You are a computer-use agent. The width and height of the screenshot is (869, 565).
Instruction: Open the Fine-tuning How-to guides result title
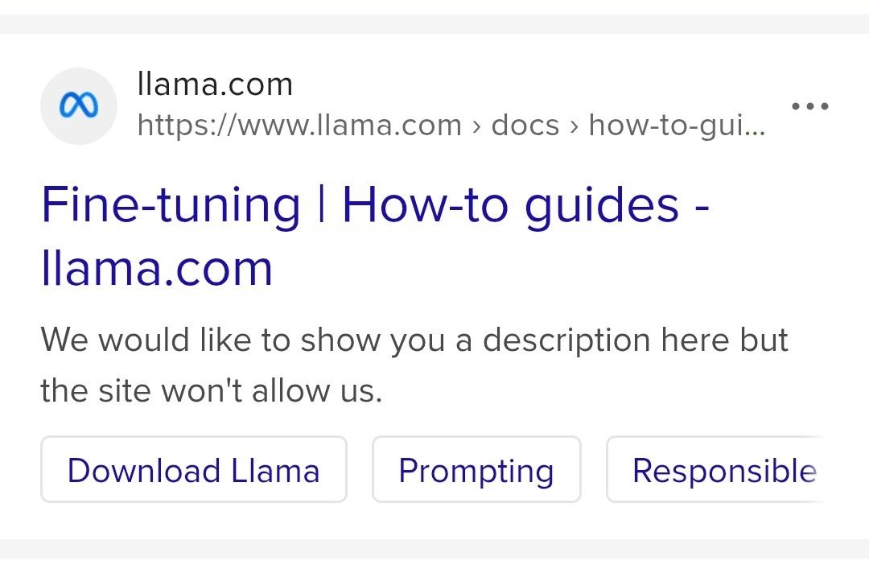coord(375,237)
